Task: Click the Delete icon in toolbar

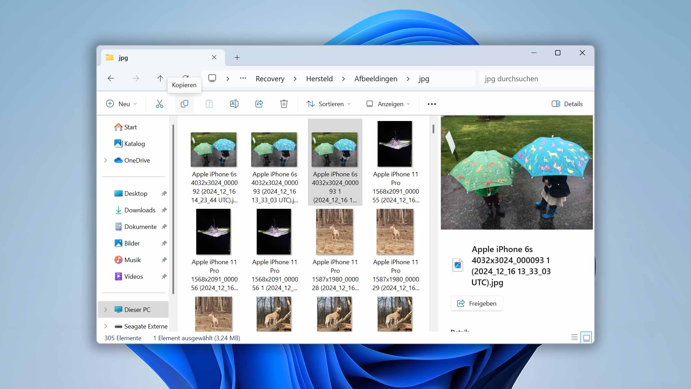Action: pyautogui.click(x=284, y=103)
